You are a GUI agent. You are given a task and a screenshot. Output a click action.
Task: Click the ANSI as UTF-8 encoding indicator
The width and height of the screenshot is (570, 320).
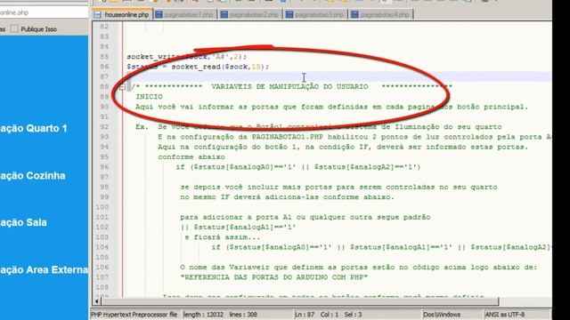[505, 315]
